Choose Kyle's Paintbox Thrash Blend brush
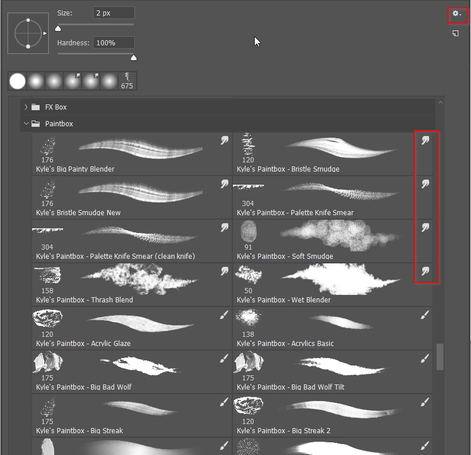The width and height of the screenshot is (471, 455). click(x=132, y=285)
